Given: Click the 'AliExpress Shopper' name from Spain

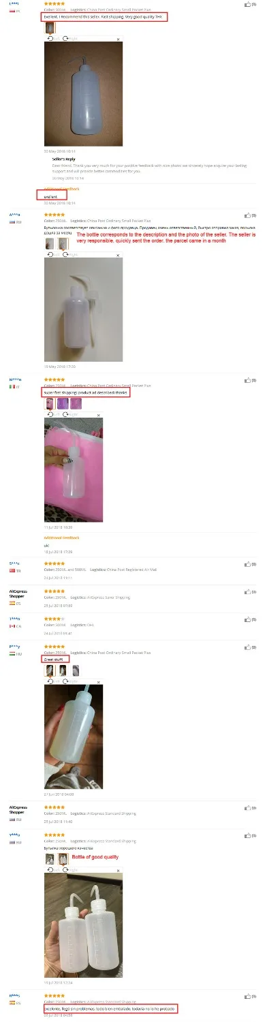Looking at the screenshot, I should coord(18,594).
